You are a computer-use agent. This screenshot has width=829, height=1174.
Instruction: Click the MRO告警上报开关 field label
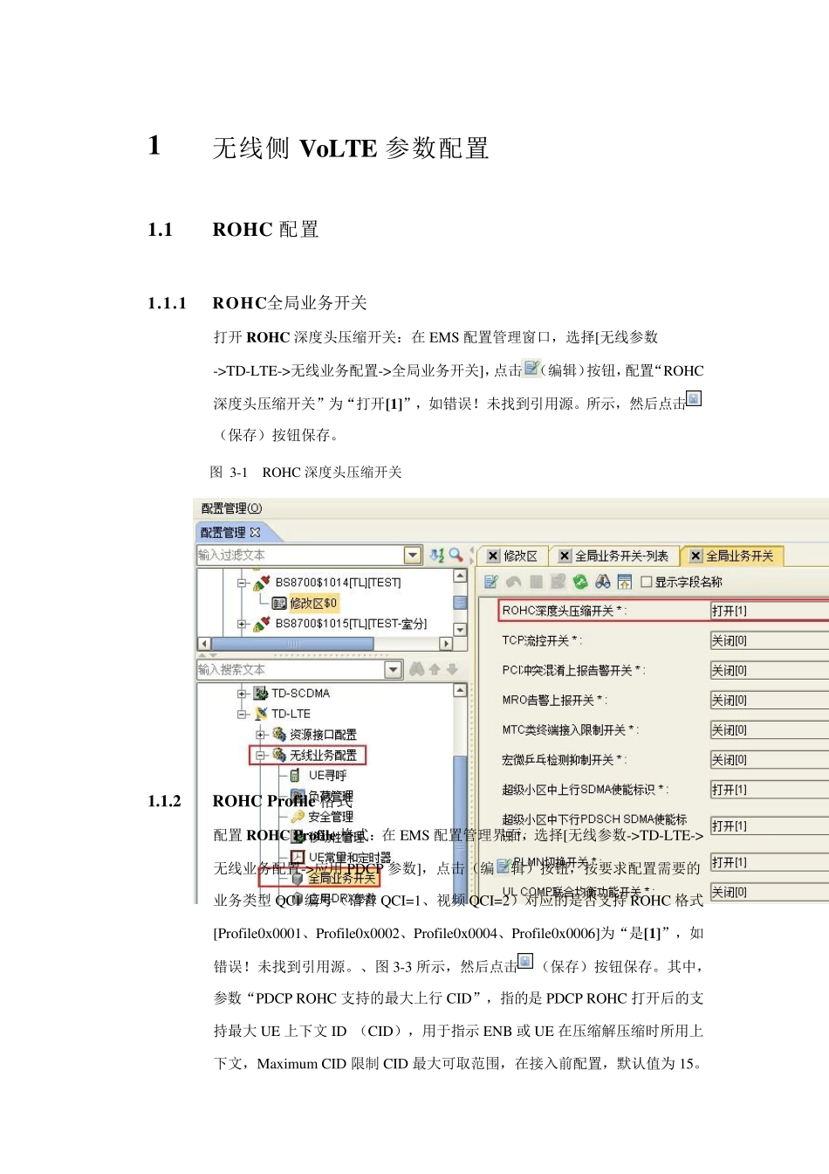(554, 700)
